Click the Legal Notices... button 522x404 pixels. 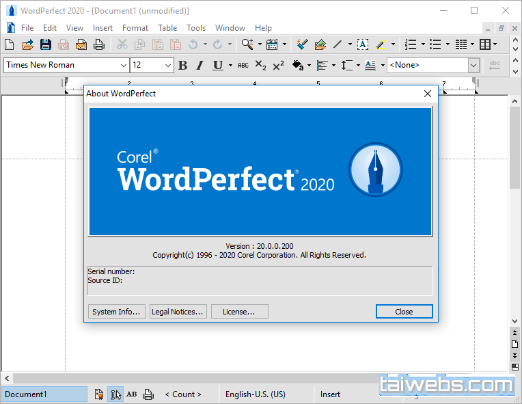178,312
